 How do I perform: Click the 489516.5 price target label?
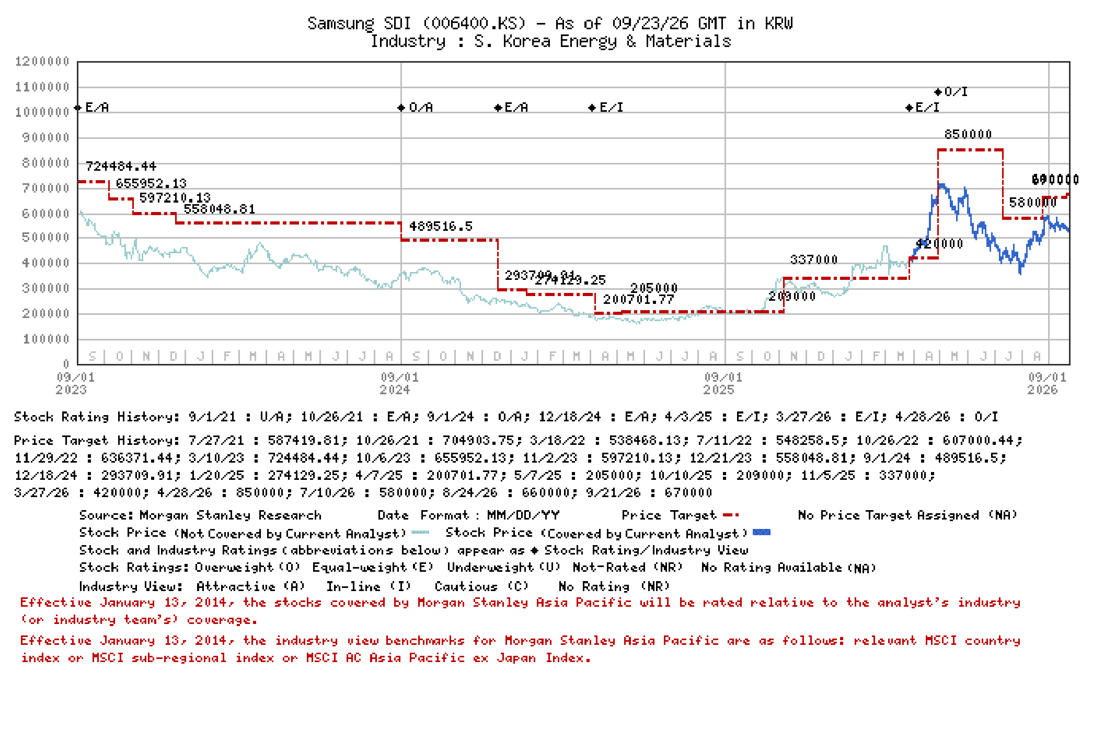[x=441, y=226]
